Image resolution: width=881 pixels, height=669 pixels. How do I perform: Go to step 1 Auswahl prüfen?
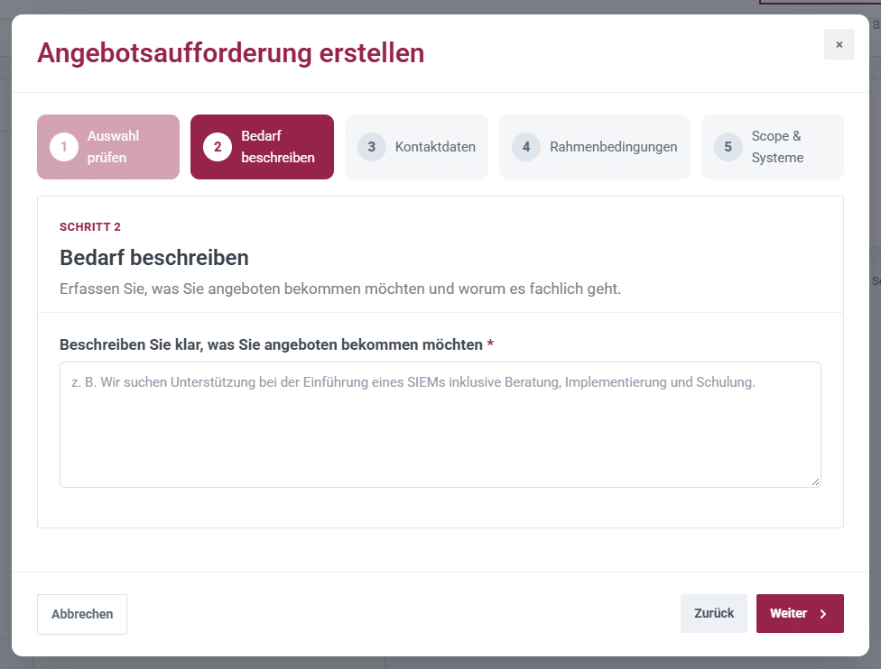(x=108, y=147)
